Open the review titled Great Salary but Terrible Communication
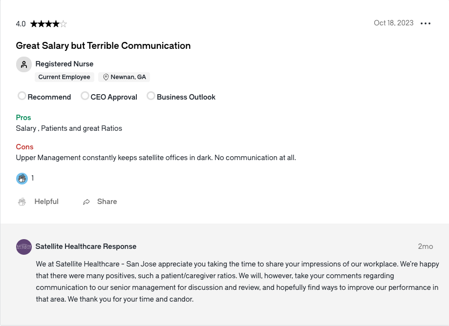449x326 pixels. point(103,45)
